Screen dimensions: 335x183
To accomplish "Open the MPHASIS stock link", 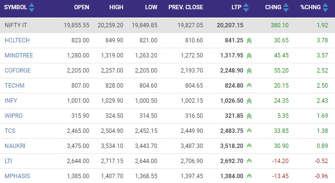I will coord(18,176).
